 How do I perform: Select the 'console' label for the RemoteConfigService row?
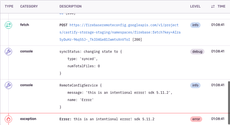[26, 85]
